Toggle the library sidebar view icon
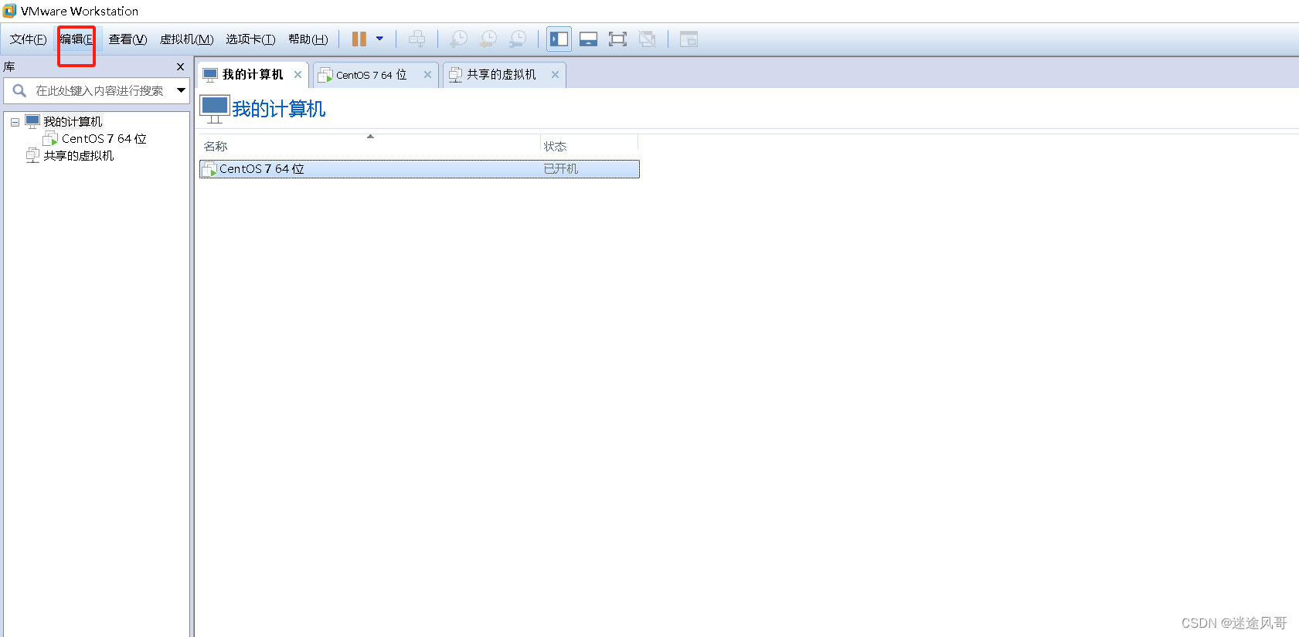Viewport: 1299px width, 637px height. click(559, 39)
